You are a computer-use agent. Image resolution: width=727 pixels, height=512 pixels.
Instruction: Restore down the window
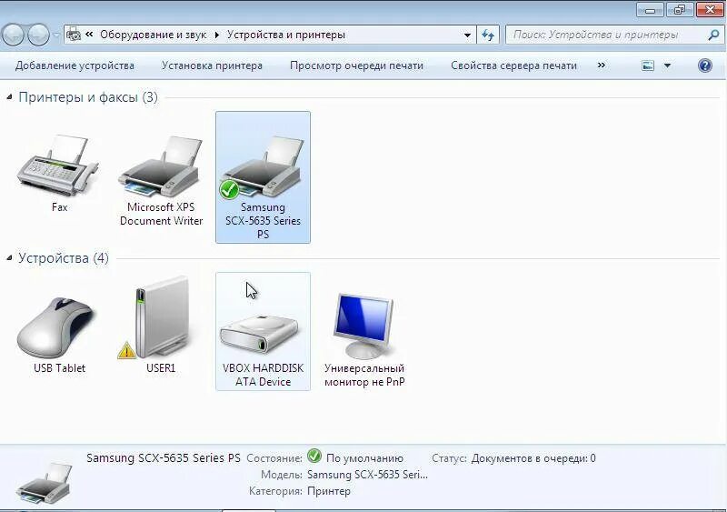coord(679,10)
